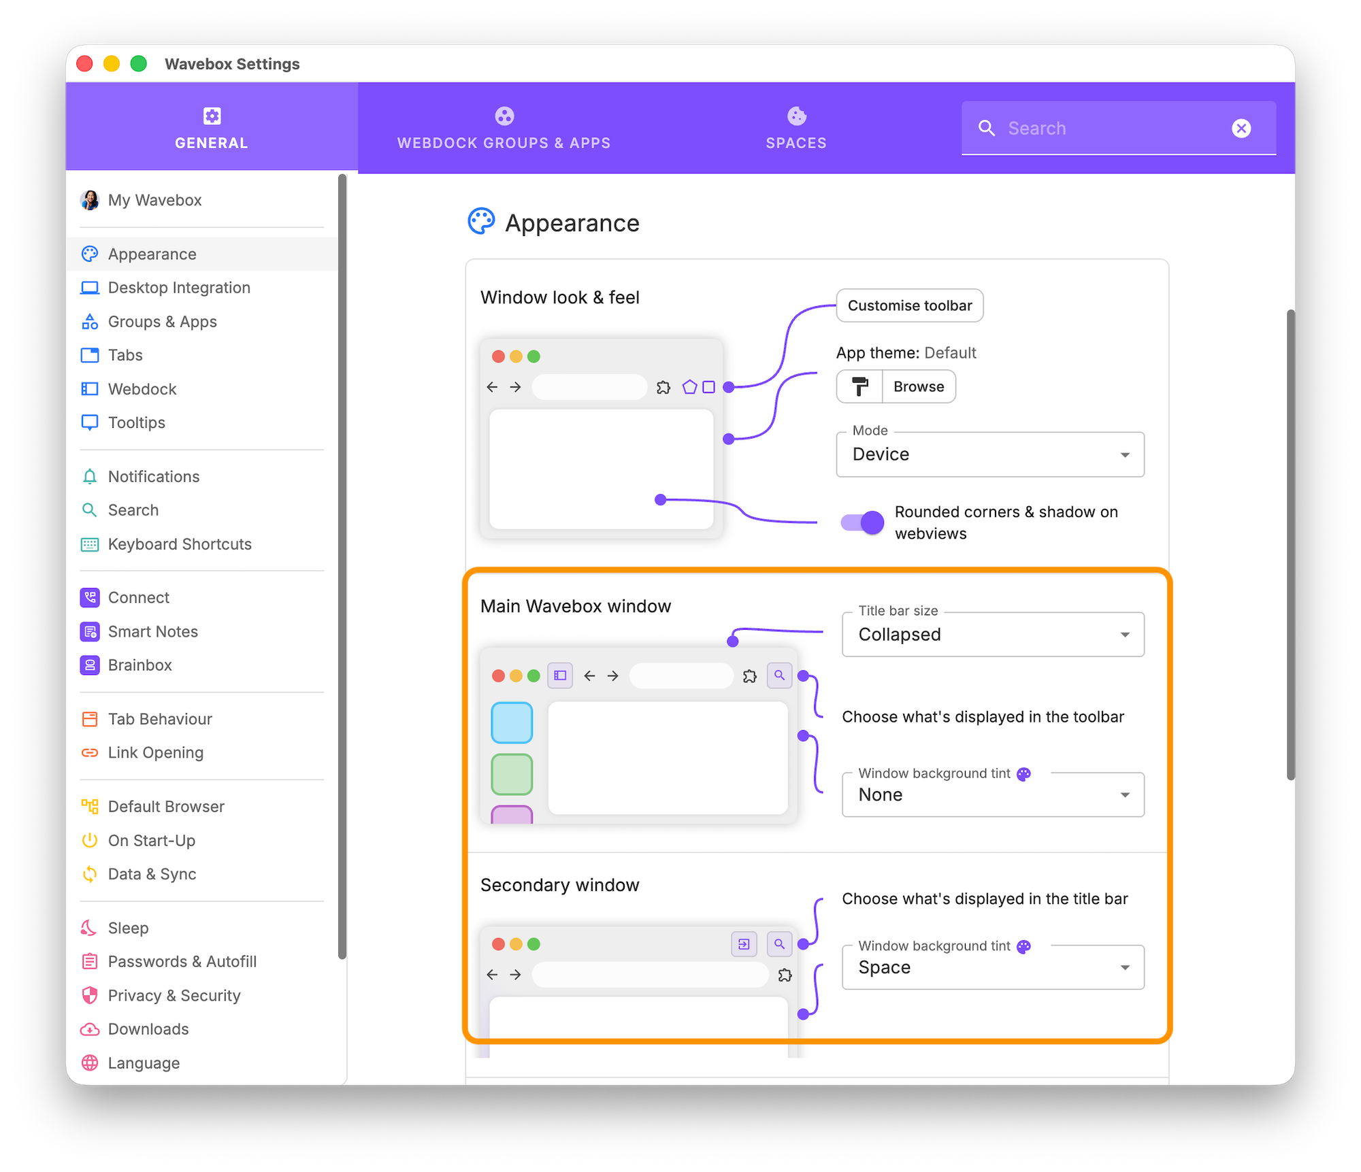Select My Wavebox in the sidebar

[202, 200]
